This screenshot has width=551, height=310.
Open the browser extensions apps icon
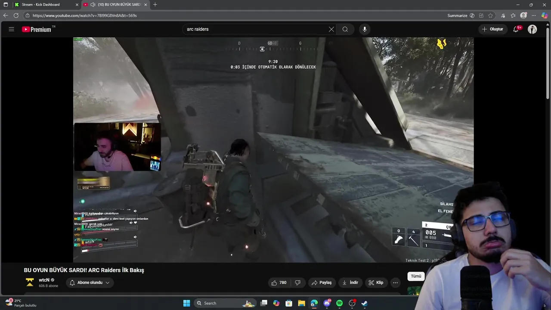[481, 15]
